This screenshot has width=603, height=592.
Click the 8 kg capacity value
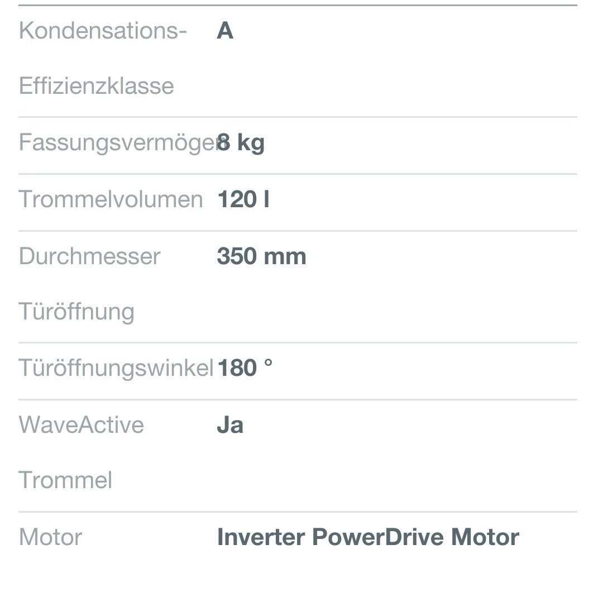pyautogui.click(x=241, y=143)
